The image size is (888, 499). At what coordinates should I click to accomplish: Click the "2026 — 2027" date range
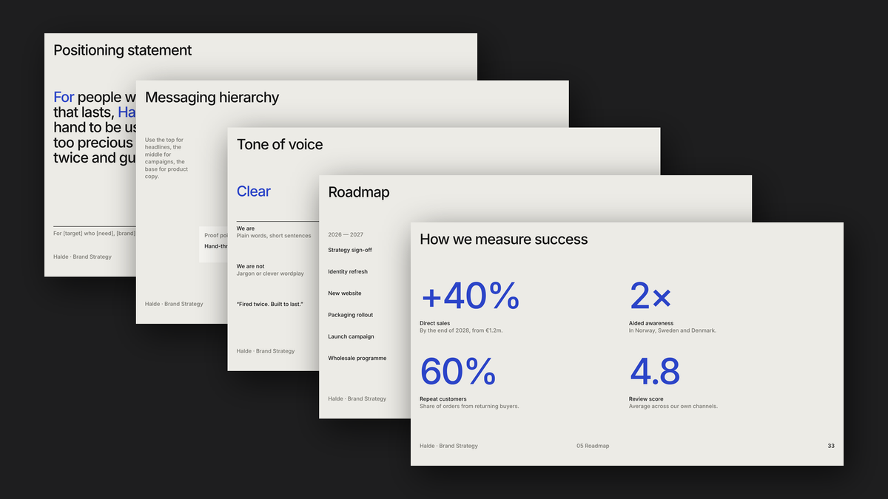[x=346, y=234]
